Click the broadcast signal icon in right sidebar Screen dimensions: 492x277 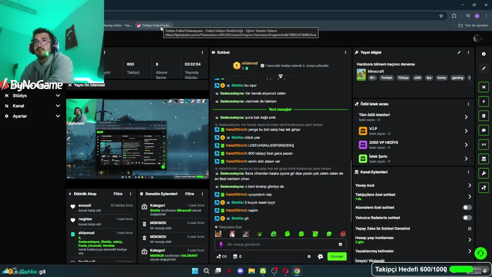(484, 145)
